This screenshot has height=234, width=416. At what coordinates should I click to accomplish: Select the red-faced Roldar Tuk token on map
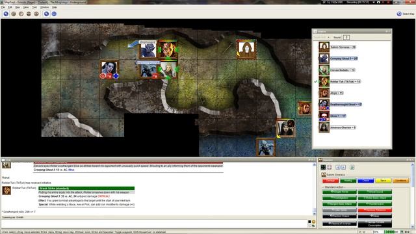(168, 50)
